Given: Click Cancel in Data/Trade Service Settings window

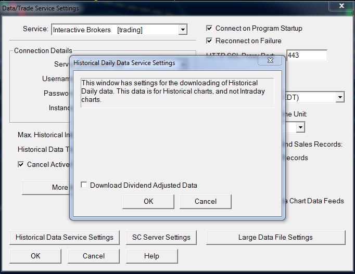Looking at the screenshot, I should pyautogui.click(x=94, y=256).
